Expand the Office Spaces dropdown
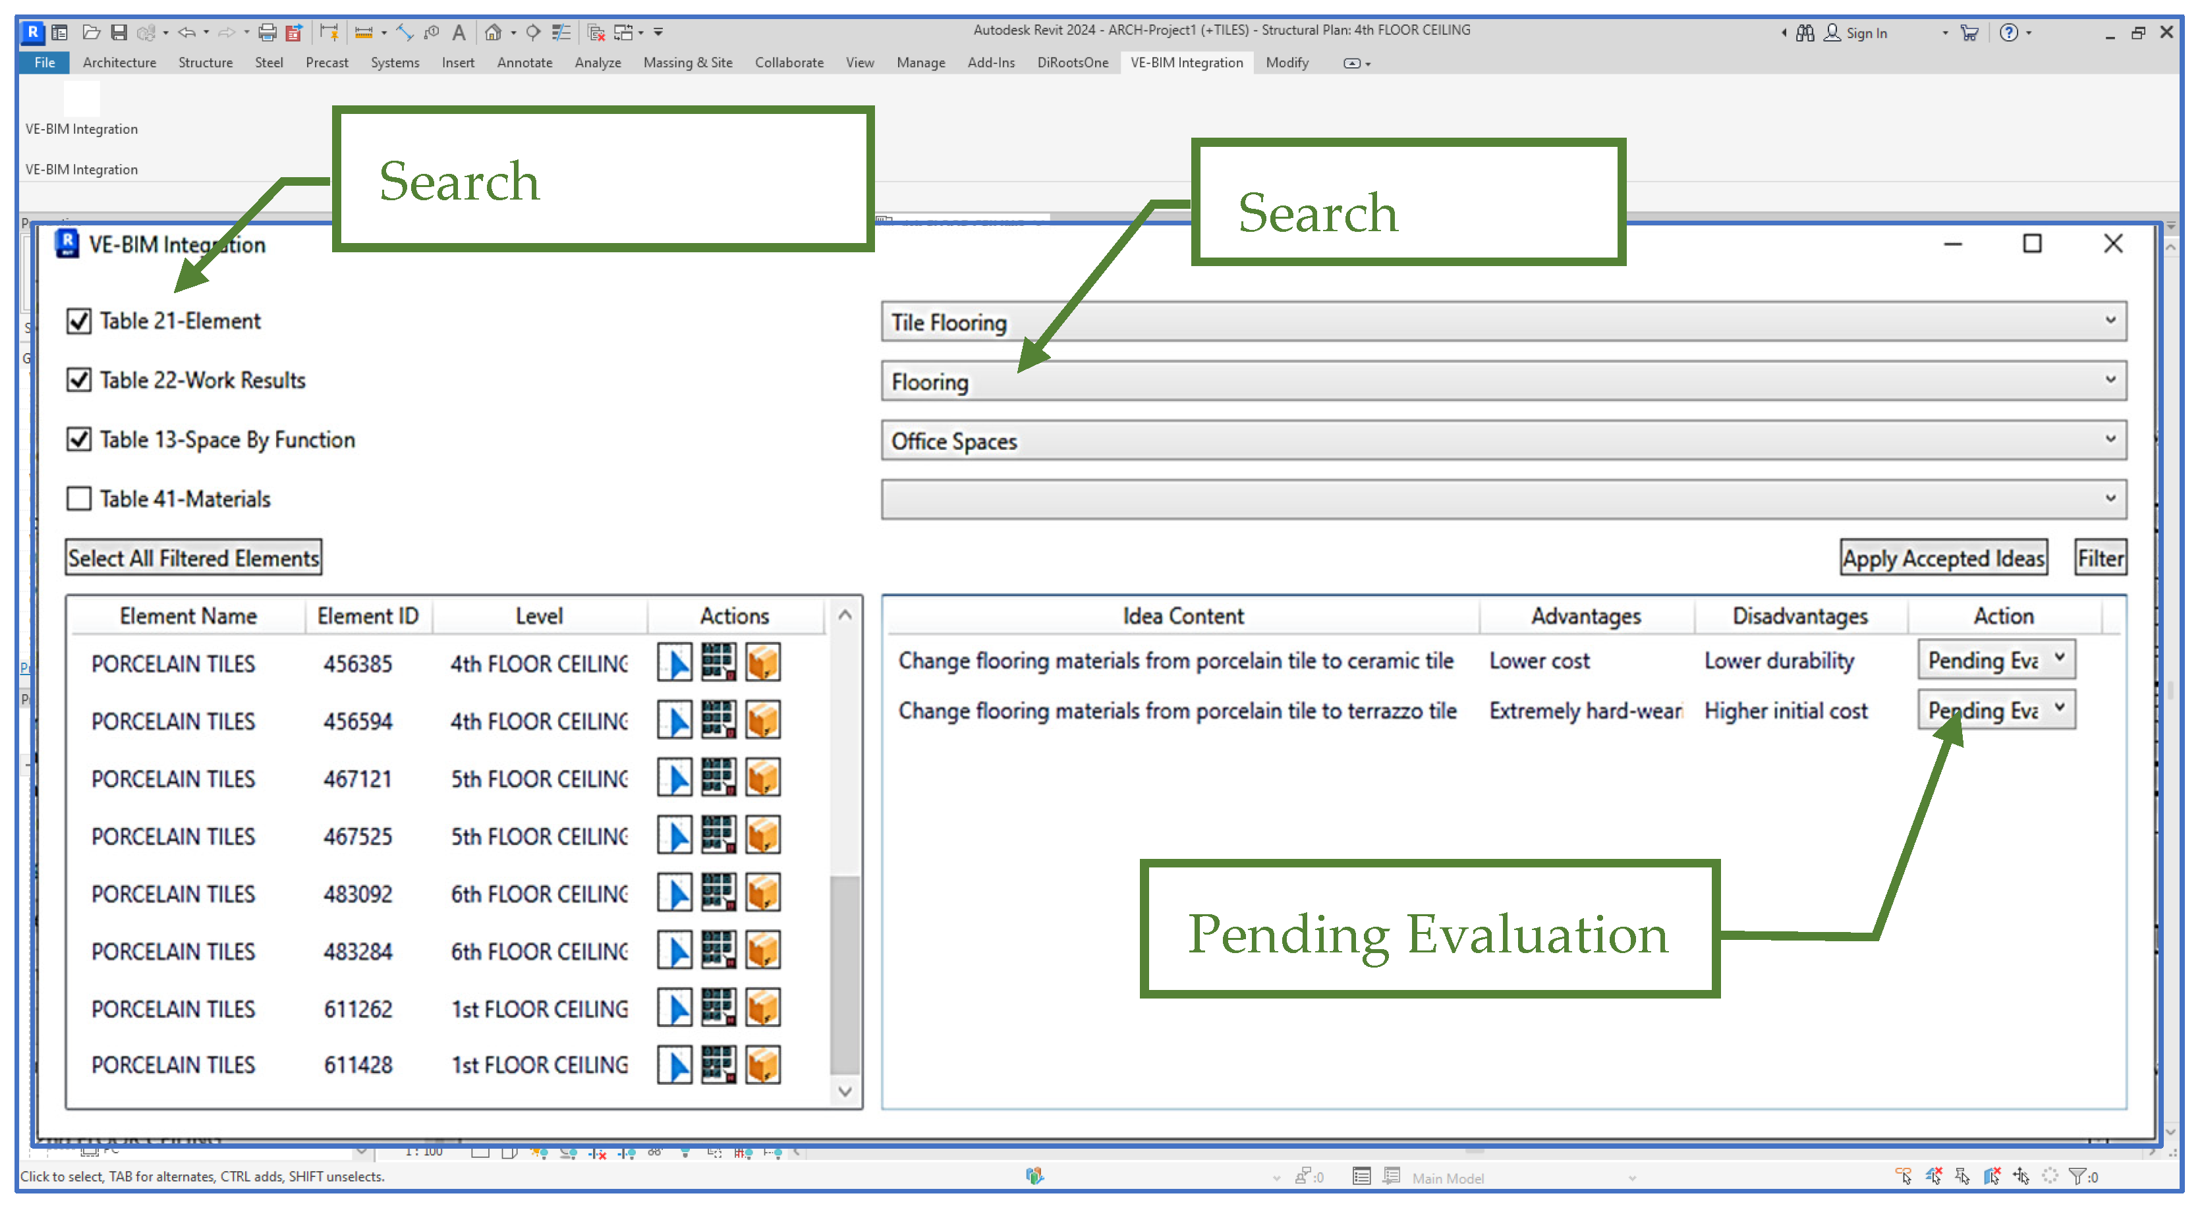The width and height of the screenshot is (2202, 1206). pyautogui.click(x=1503, y=440)
